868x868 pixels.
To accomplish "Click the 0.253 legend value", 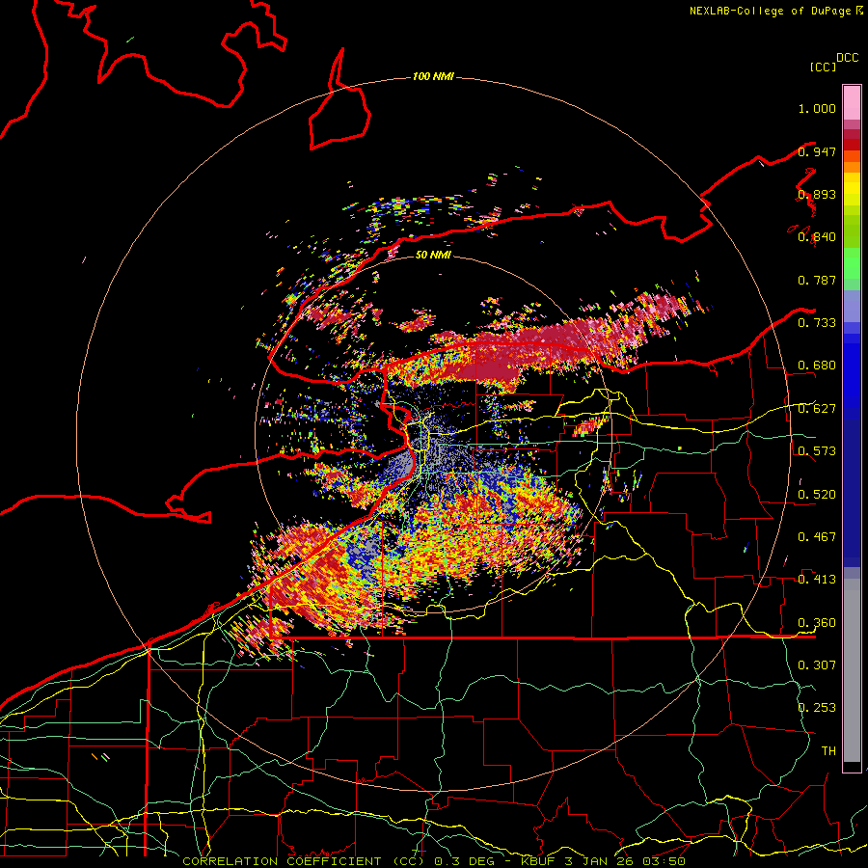I will coord(817,708).
